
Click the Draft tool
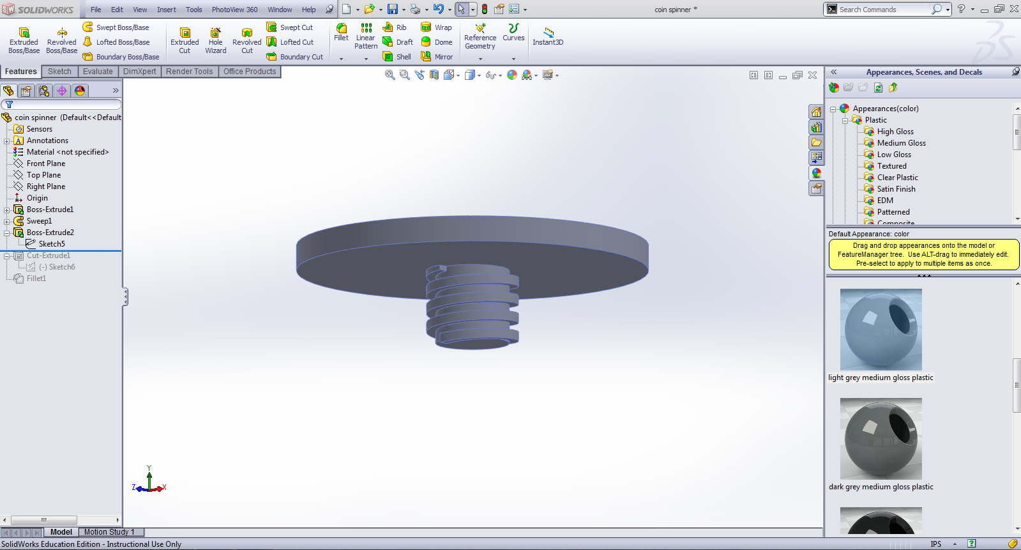[398, 42]
